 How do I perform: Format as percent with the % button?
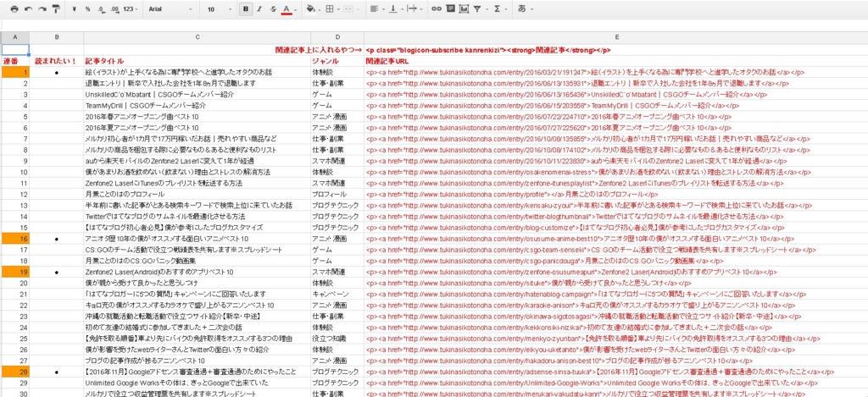tap(88, 8)
